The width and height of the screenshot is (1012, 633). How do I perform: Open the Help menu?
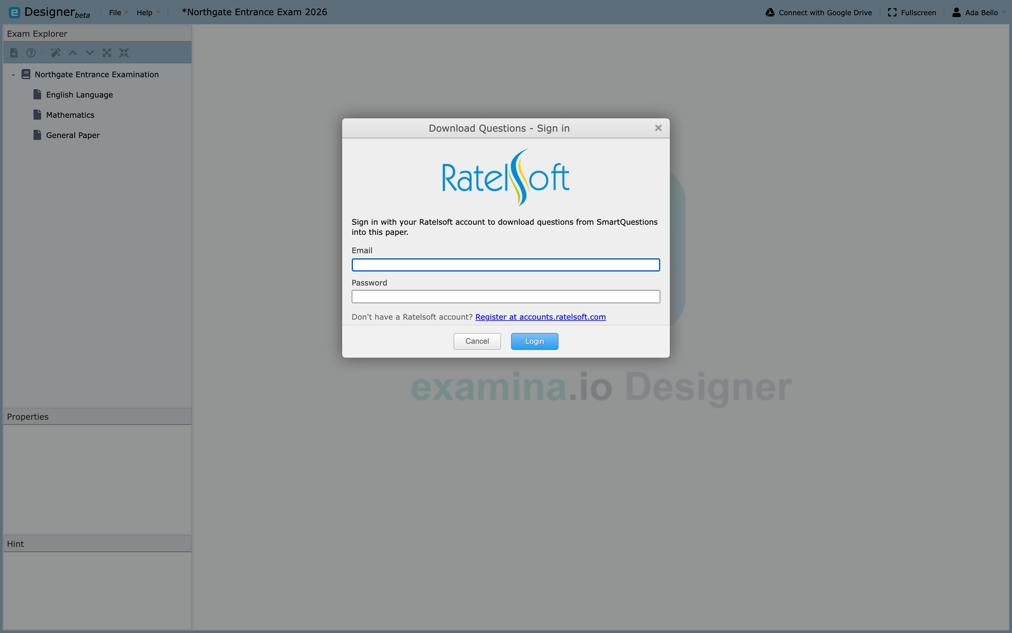click(148, 13)
